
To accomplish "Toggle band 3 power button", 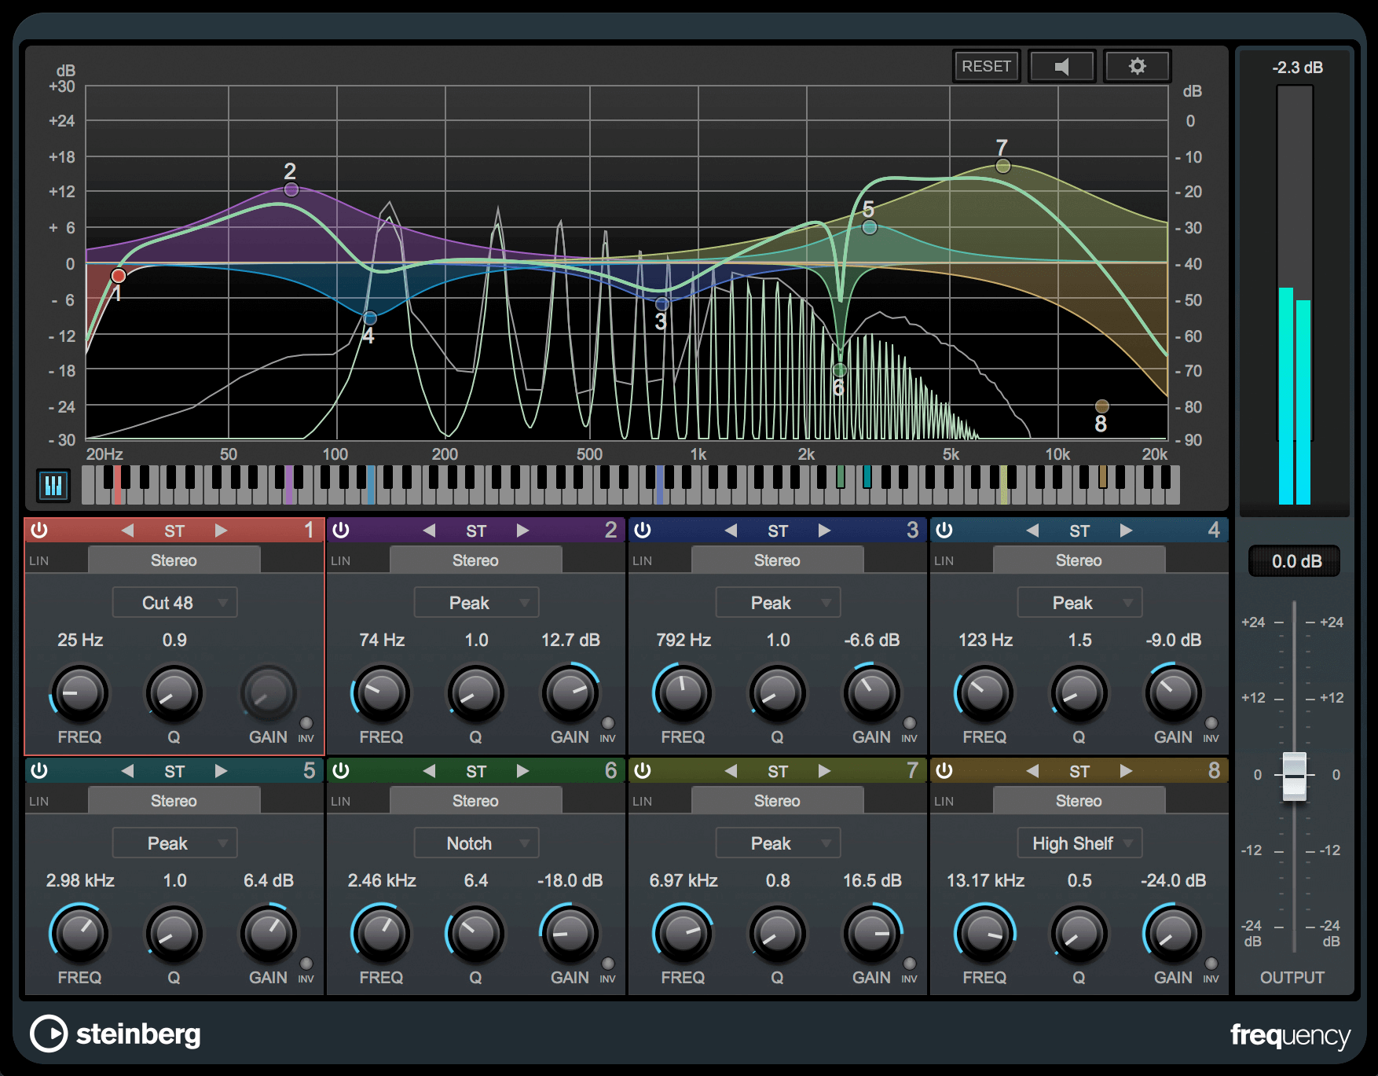I will [643, 531].
